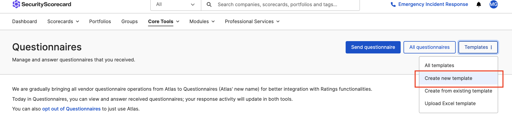Select Create new template
This screenshot has height=129, width=512.
click(448, 78)
